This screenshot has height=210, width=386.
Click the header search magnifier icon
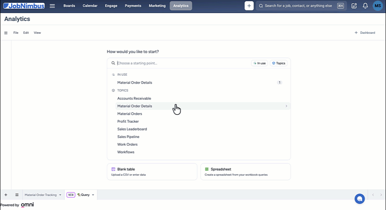[261, 6]
